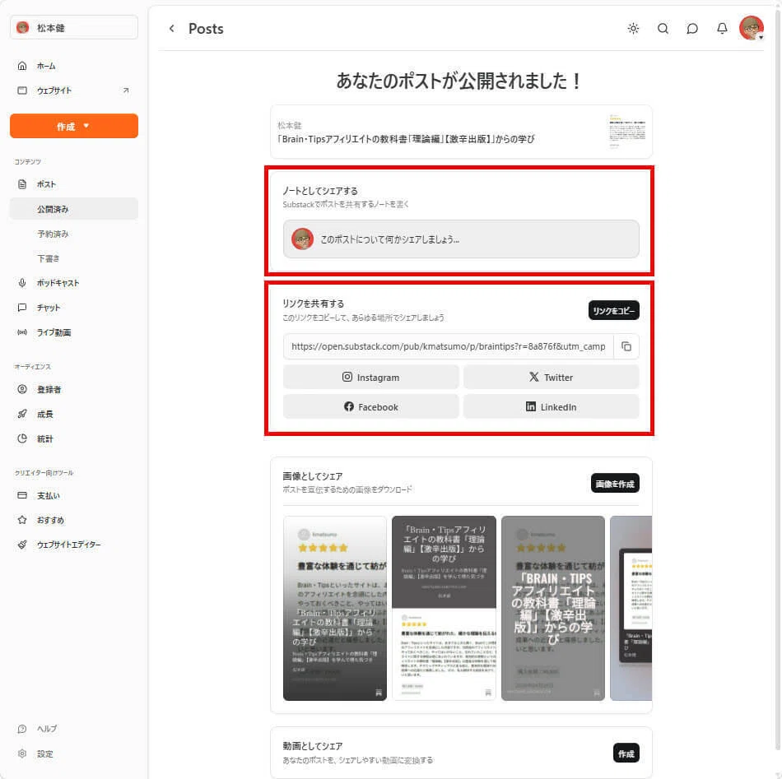Select the first share image with stars on white
The width and height of the screenshot is (782, 779).
click(x=335, y=608)
